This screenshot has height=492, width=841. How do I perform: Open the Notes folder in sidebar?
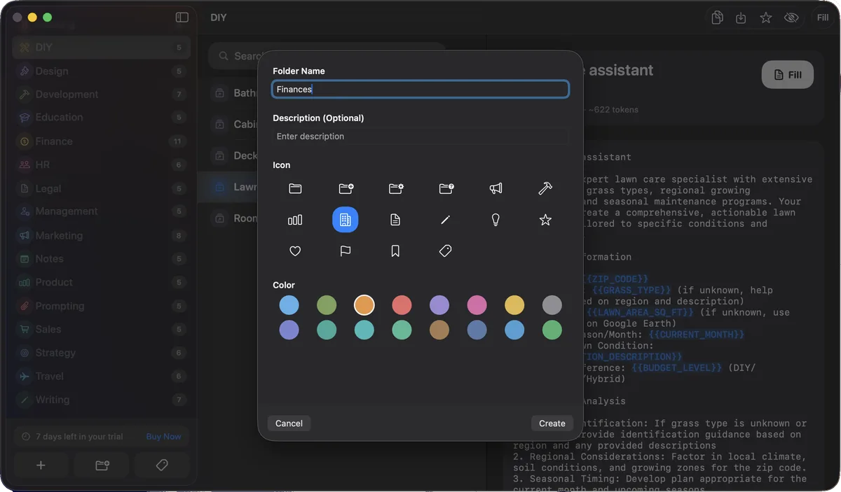[102, 259]
